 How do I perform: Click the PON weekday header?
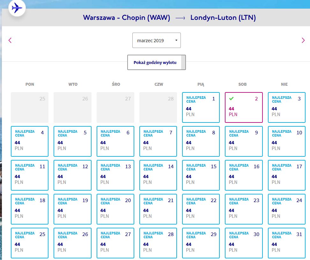pos(30,84)
